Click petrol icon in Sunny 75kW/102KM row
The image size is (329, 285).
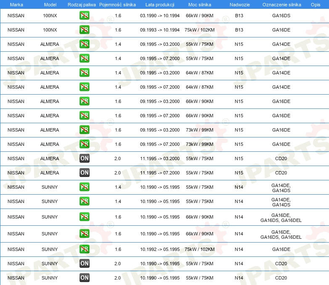click(x=84, y=249)
